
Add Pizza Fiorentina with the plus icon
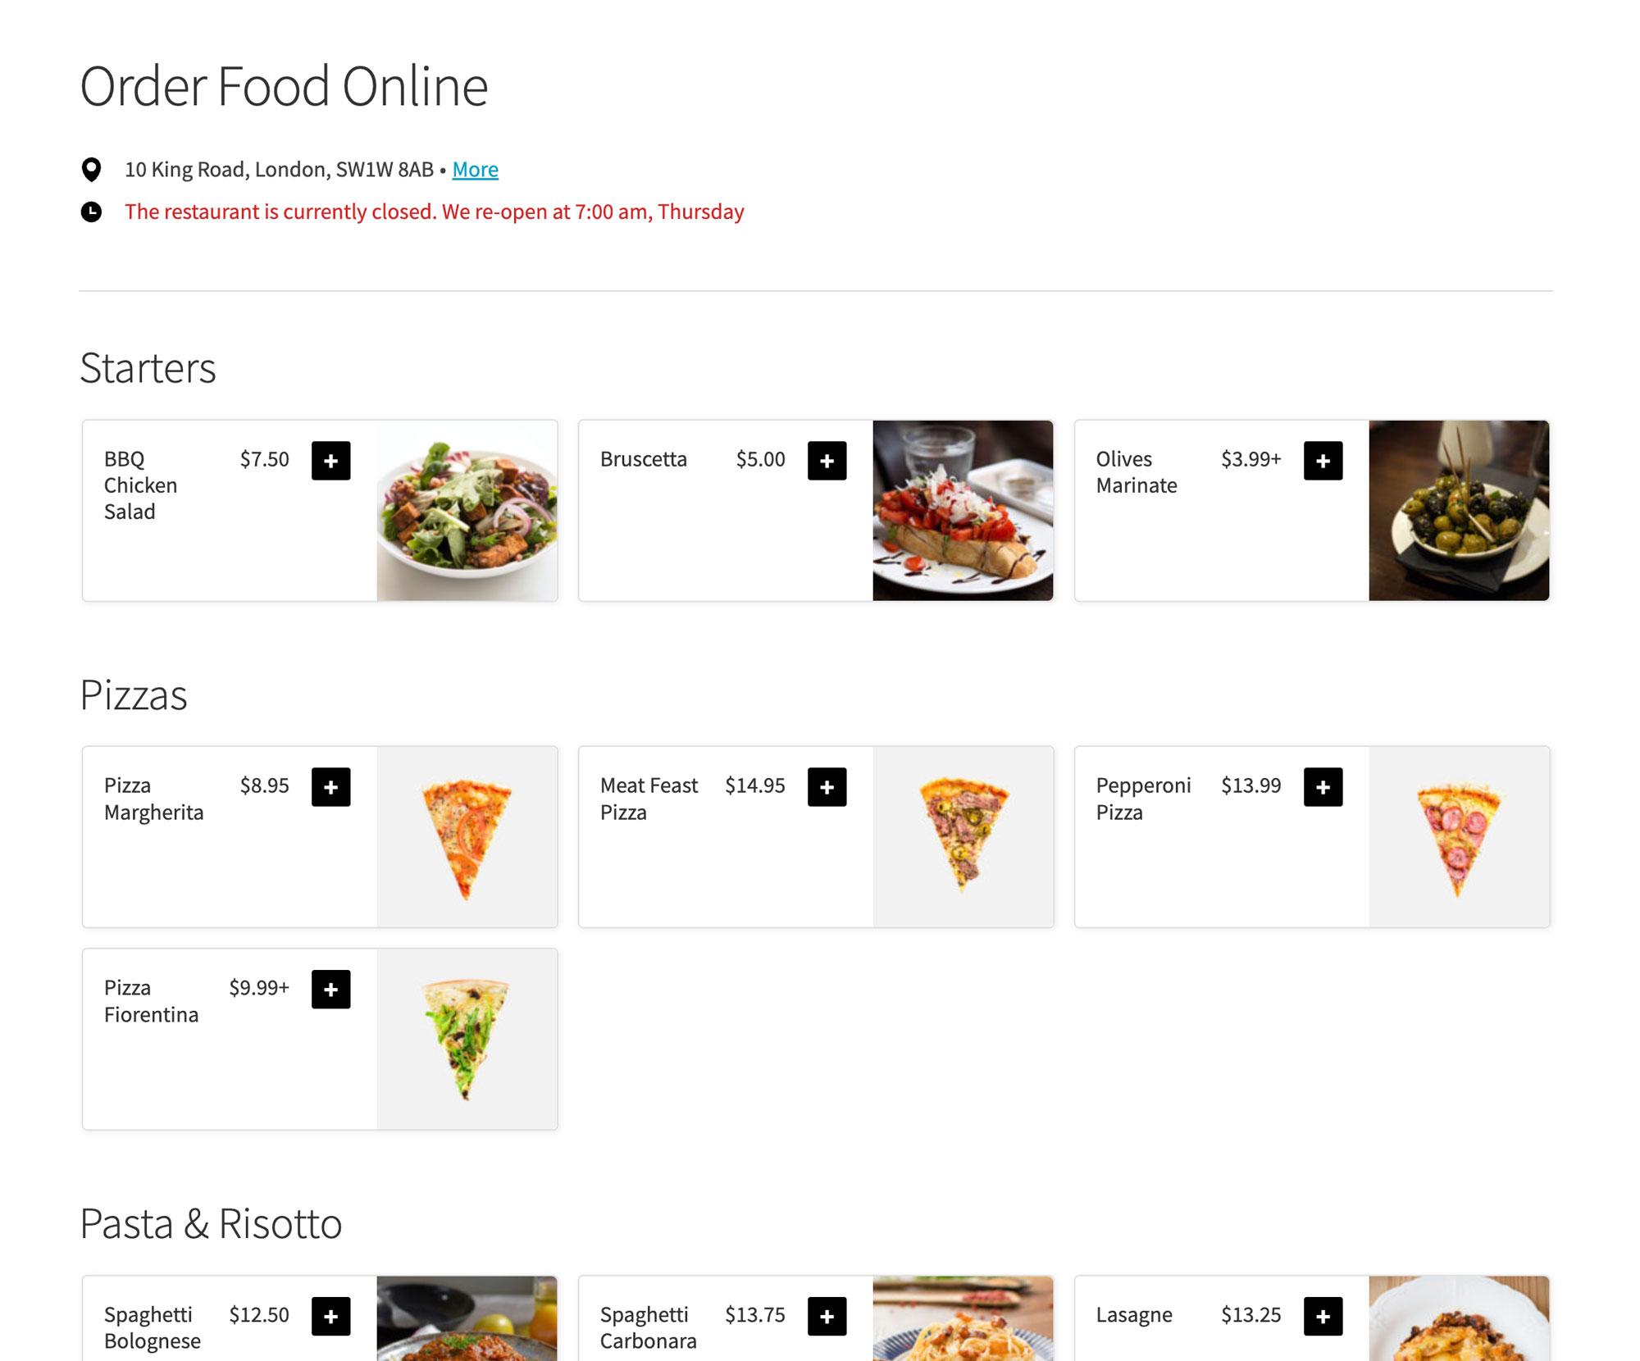point(331,990)
